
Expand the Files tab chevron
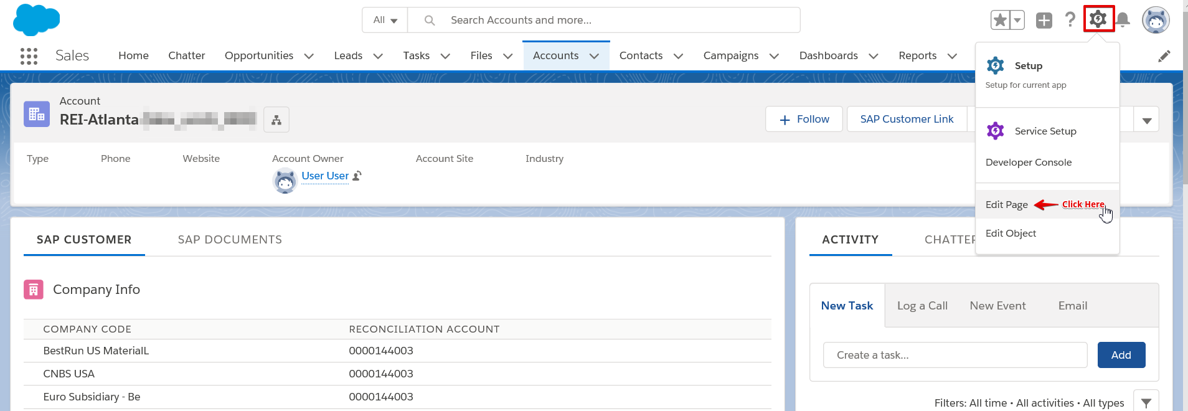click(x=508, y=56)
